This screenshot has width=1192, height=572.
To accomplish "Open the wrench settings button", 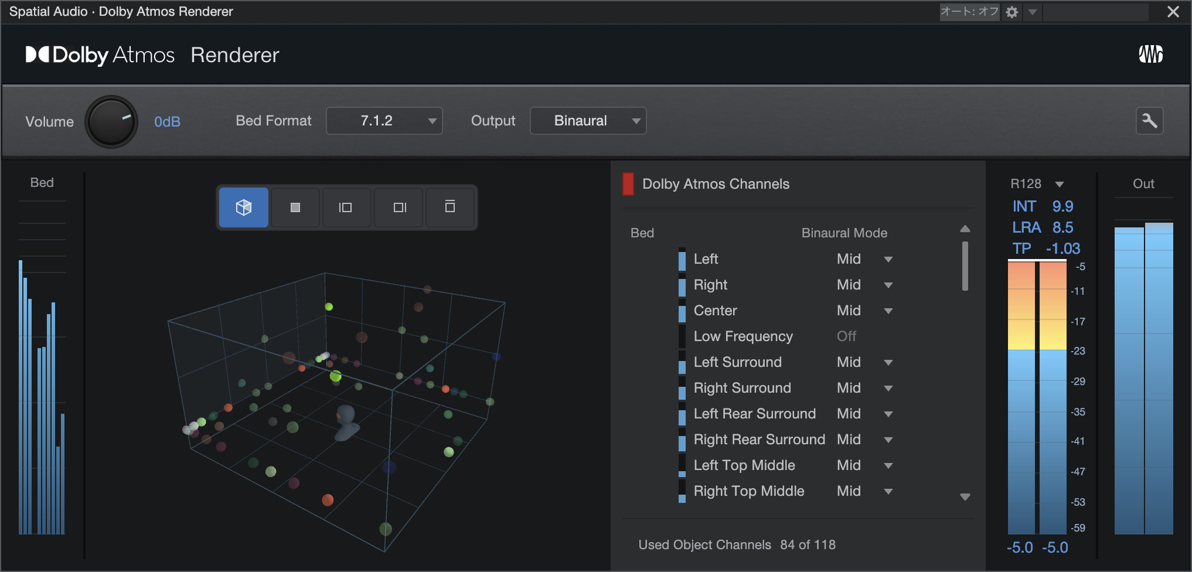I will pyautogui.click(x=1149, y=121).
